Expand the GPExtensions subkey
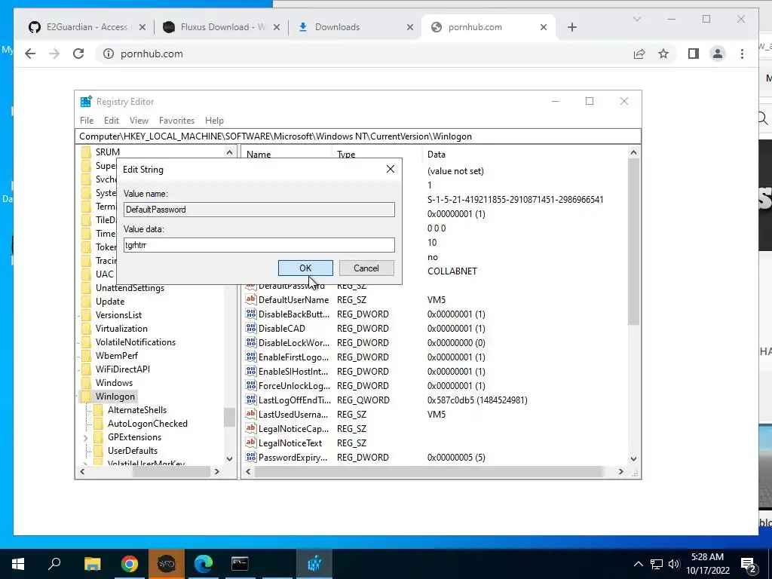 86,437
